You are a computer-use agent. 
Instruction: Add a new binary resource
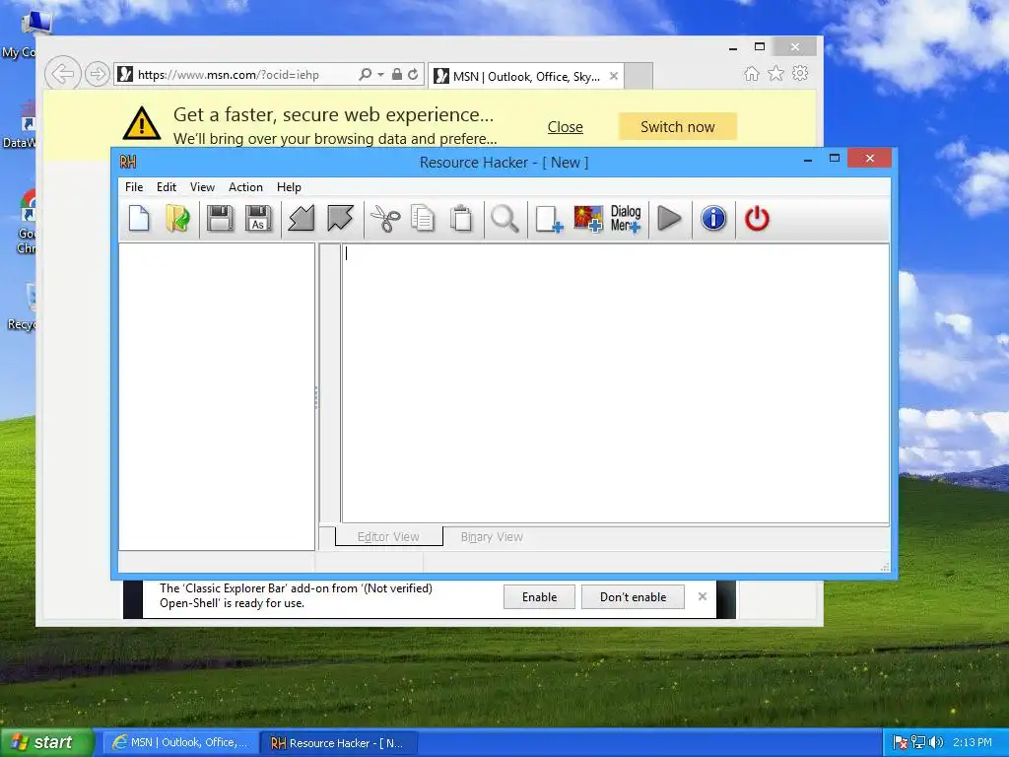(549, 219)
